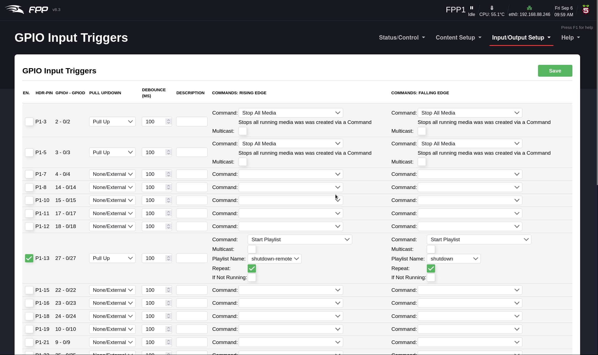Disable the enabled P1-13 trigger checkbox
This screenshot has height=355, width=598.
tap(29, 258)
